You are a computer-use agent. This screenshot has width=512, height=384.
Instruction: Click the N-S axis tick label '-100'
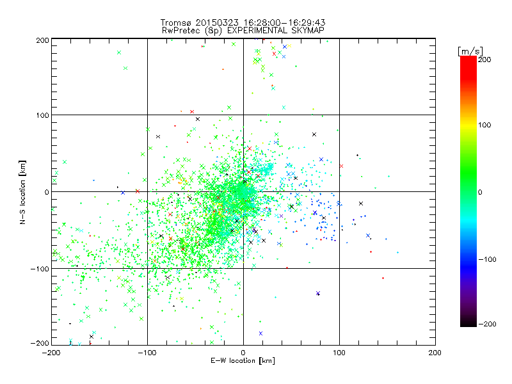point(40,269)
